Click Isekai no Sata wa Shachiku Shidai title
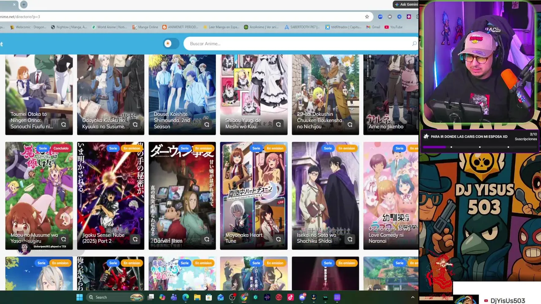This screenshot has height=304, width=541. click(x=317, y=238)
